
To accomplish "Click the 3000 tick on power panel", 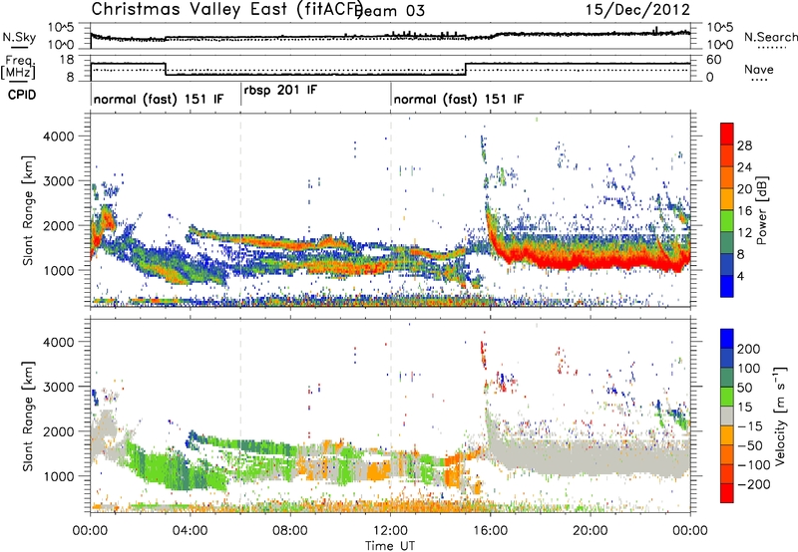I will click(x=58, y=181).
